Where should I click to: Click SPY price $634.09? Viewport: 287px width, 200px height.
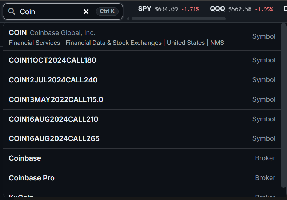click(x=166, y=9)
